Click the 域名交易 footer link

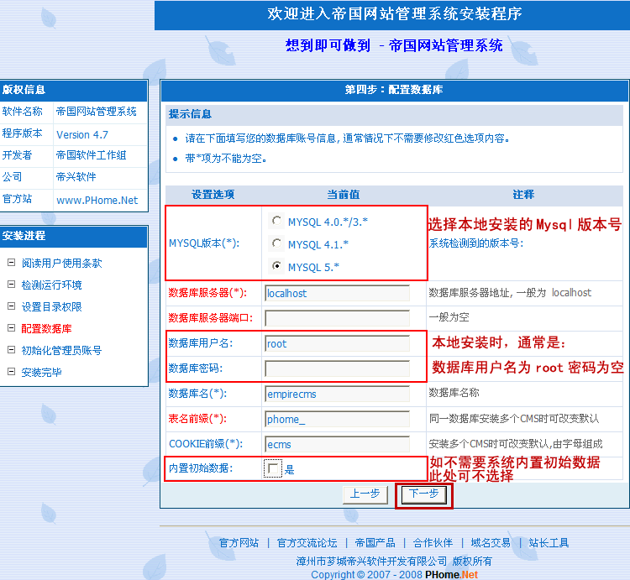click(x=490, y=543)
